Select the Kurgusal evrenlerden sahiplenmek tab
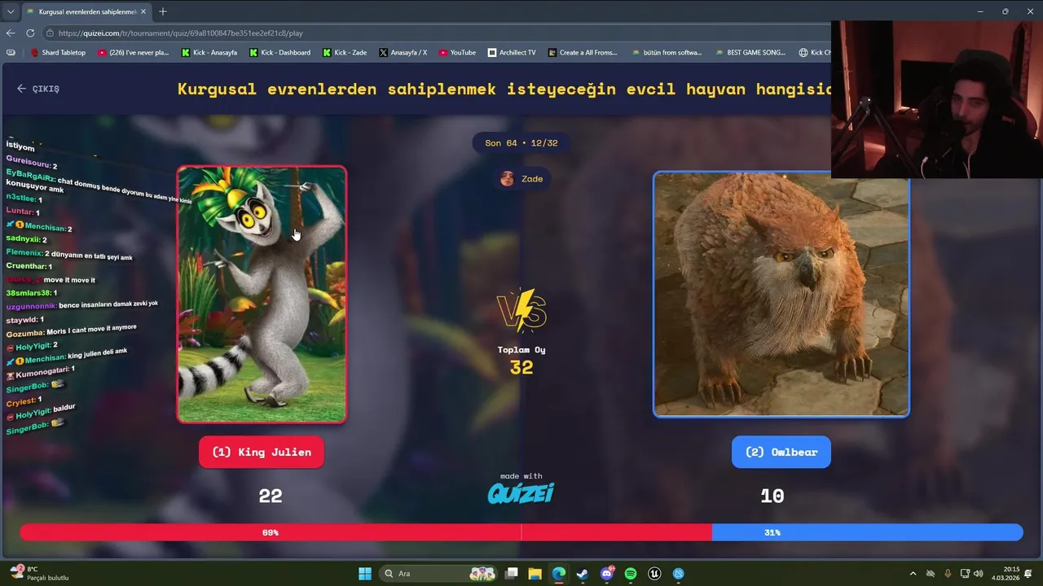This screenshot has width=1043, height=586. [x=86, y=11]
